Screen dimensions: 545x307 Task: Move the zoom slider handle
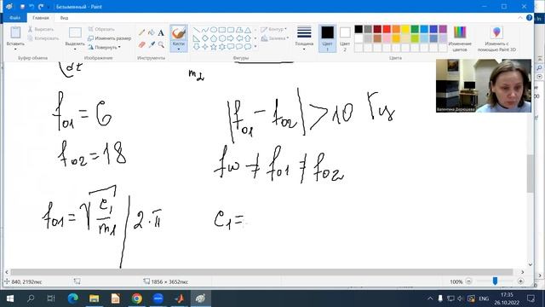[495, 281]
